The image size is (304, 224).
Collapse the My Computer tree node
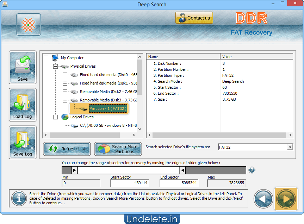pyautogui.click(x=45, y=58)
